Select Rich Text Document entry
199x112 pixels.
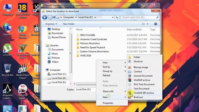[x=145, y=84]
